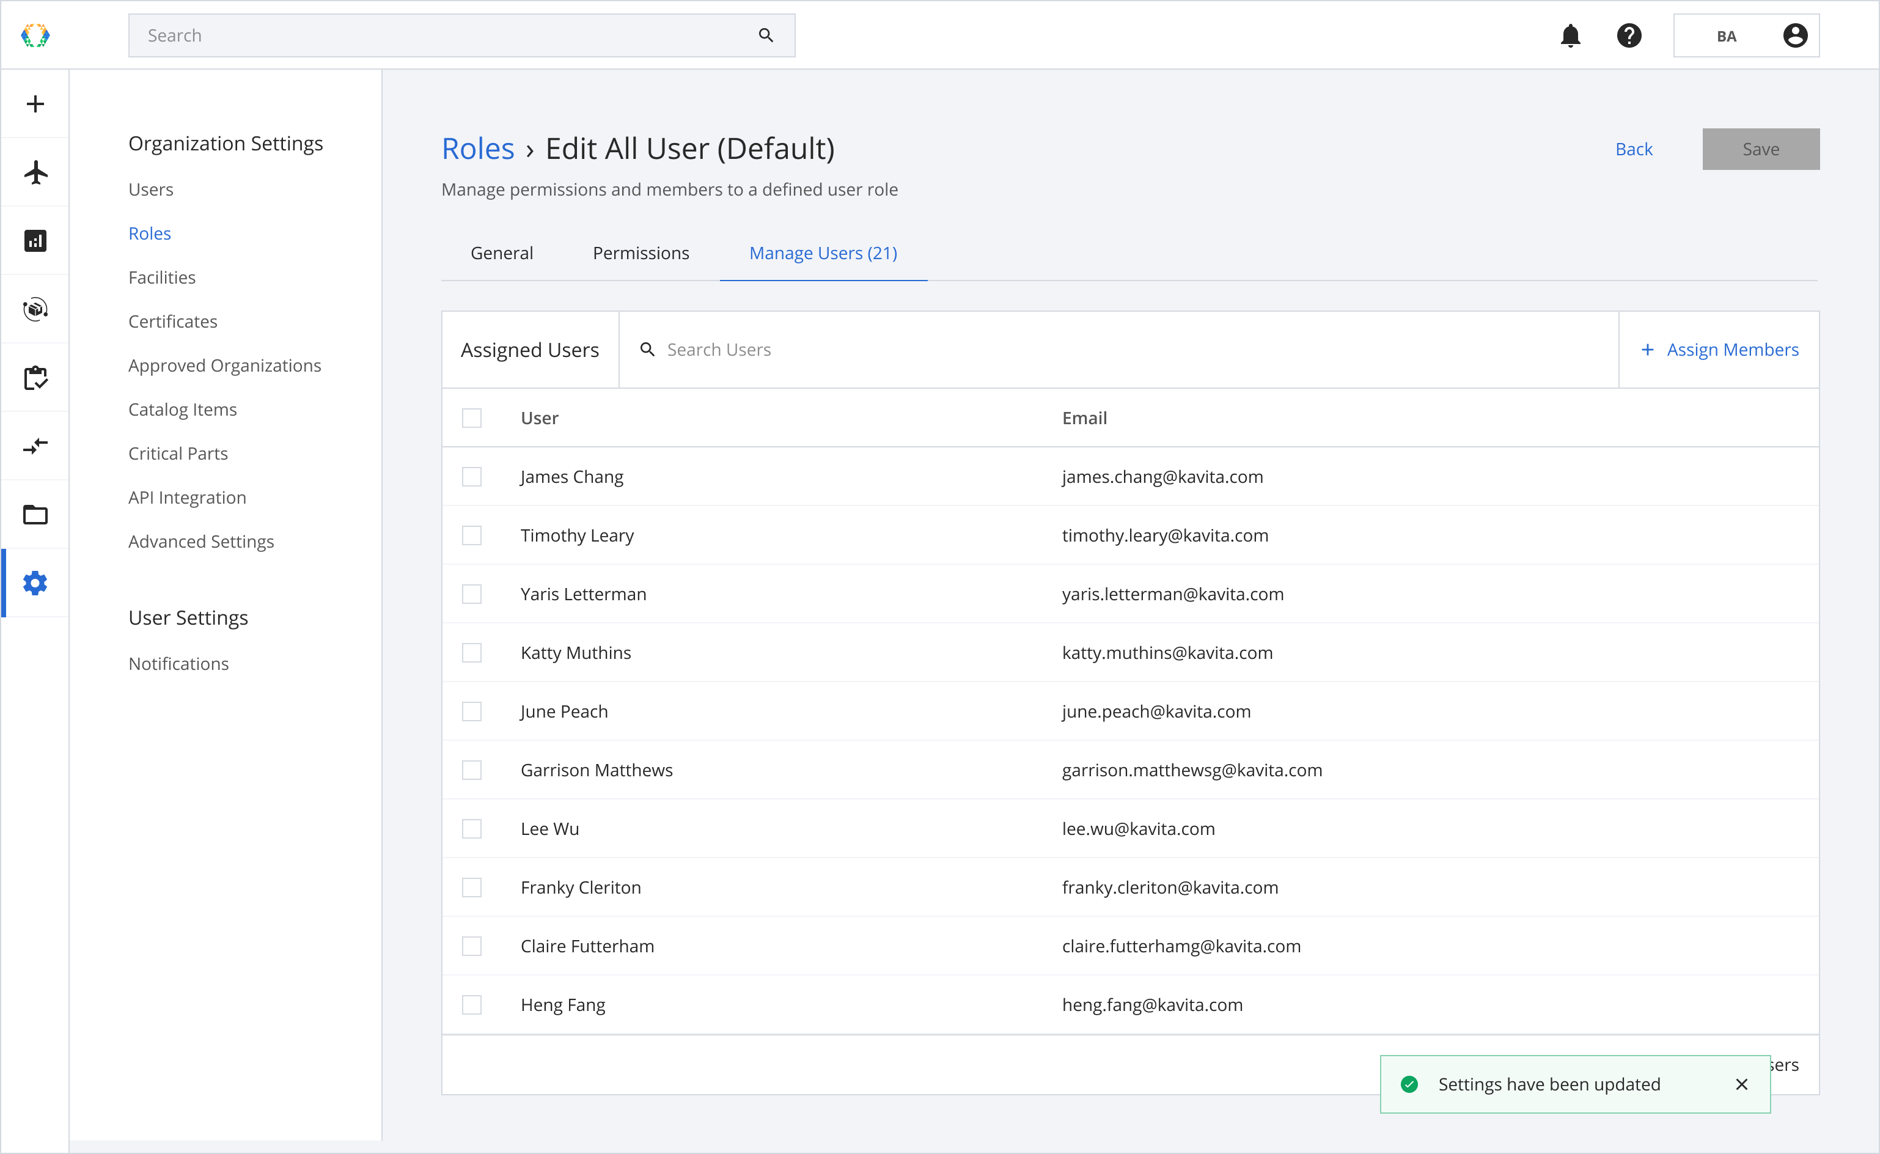Open the bar chart reports sidebar icon
The image size is (1880, 1154).
[35, 241]
